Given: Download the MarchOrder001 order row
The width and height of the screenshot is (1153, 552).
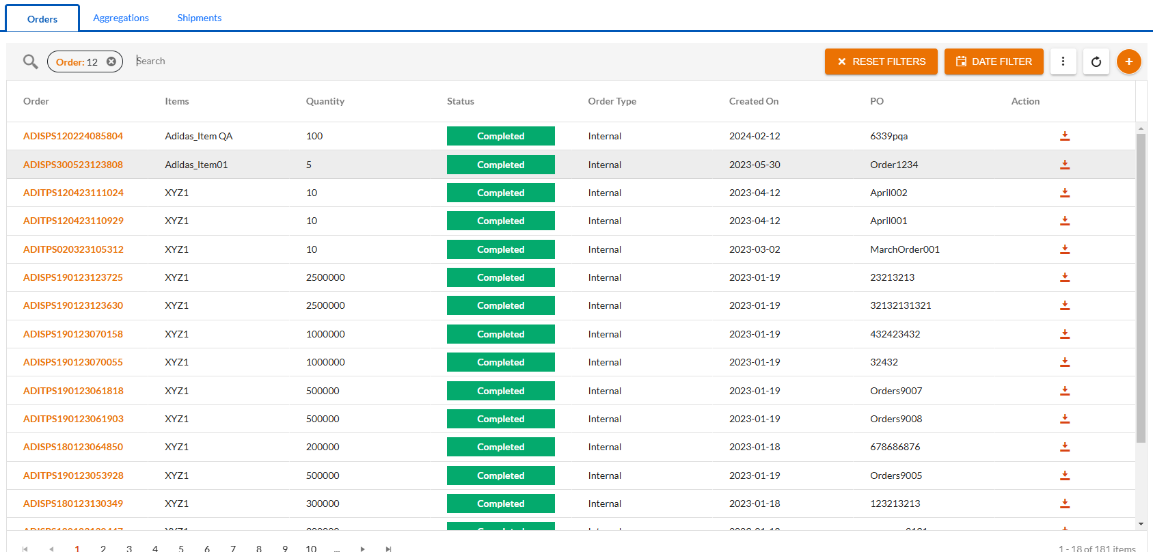Looking at the screenshot, I should coord(1064,249).
